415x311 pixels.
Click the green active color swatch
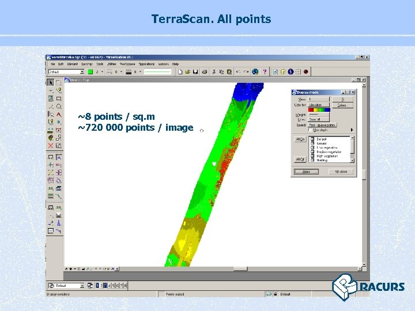click(90, 71)
